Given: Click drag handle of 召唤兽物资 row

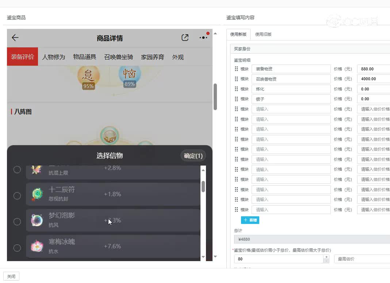Looking at the screenshot, I should pos(236,79).
